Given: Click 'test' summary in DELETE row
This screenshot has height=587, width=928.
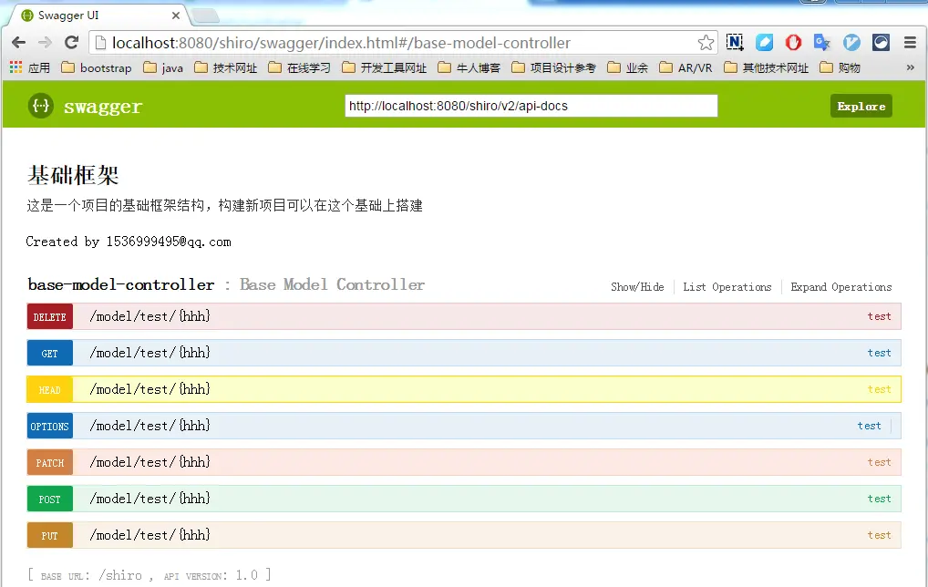Looking at the screenshot, I should click(x=879, y=316).
